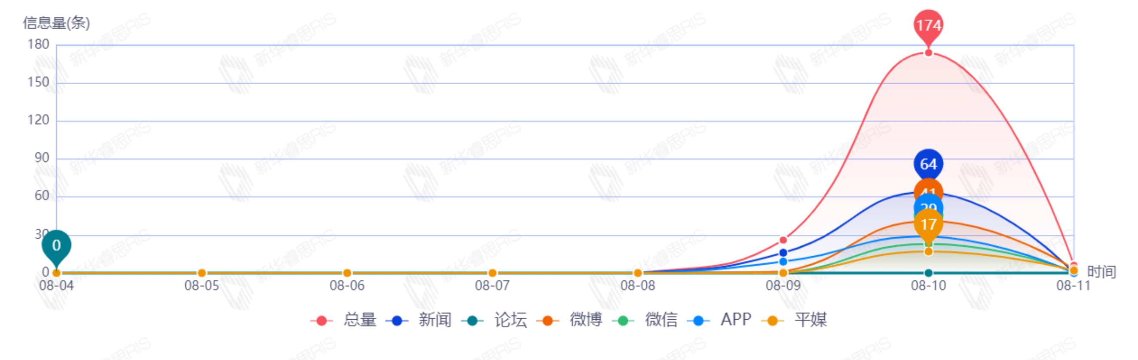
Task: Click the red 总量 data point on 08-09
Action: pos(783,240)
